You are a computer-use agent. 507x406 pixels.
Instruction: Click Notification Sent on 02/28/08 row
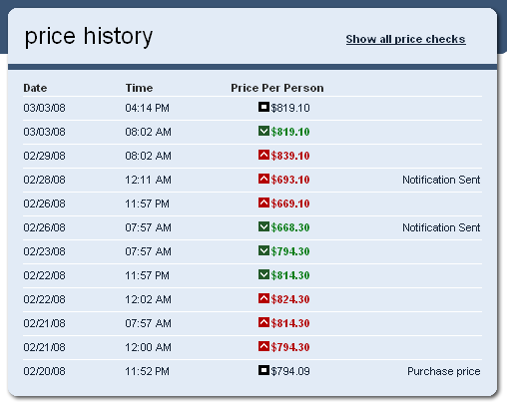[441, 180]
